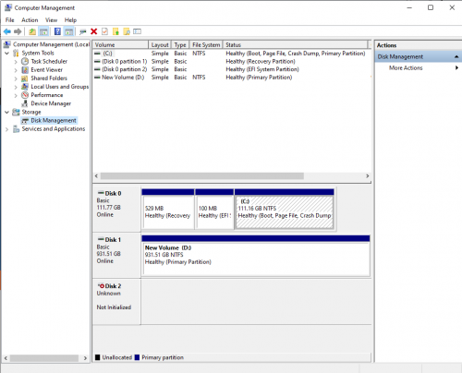Viewport: 462px width, 373px height.
Task: Click the Task Scheduler clock icon
Action: pos(25,61)
